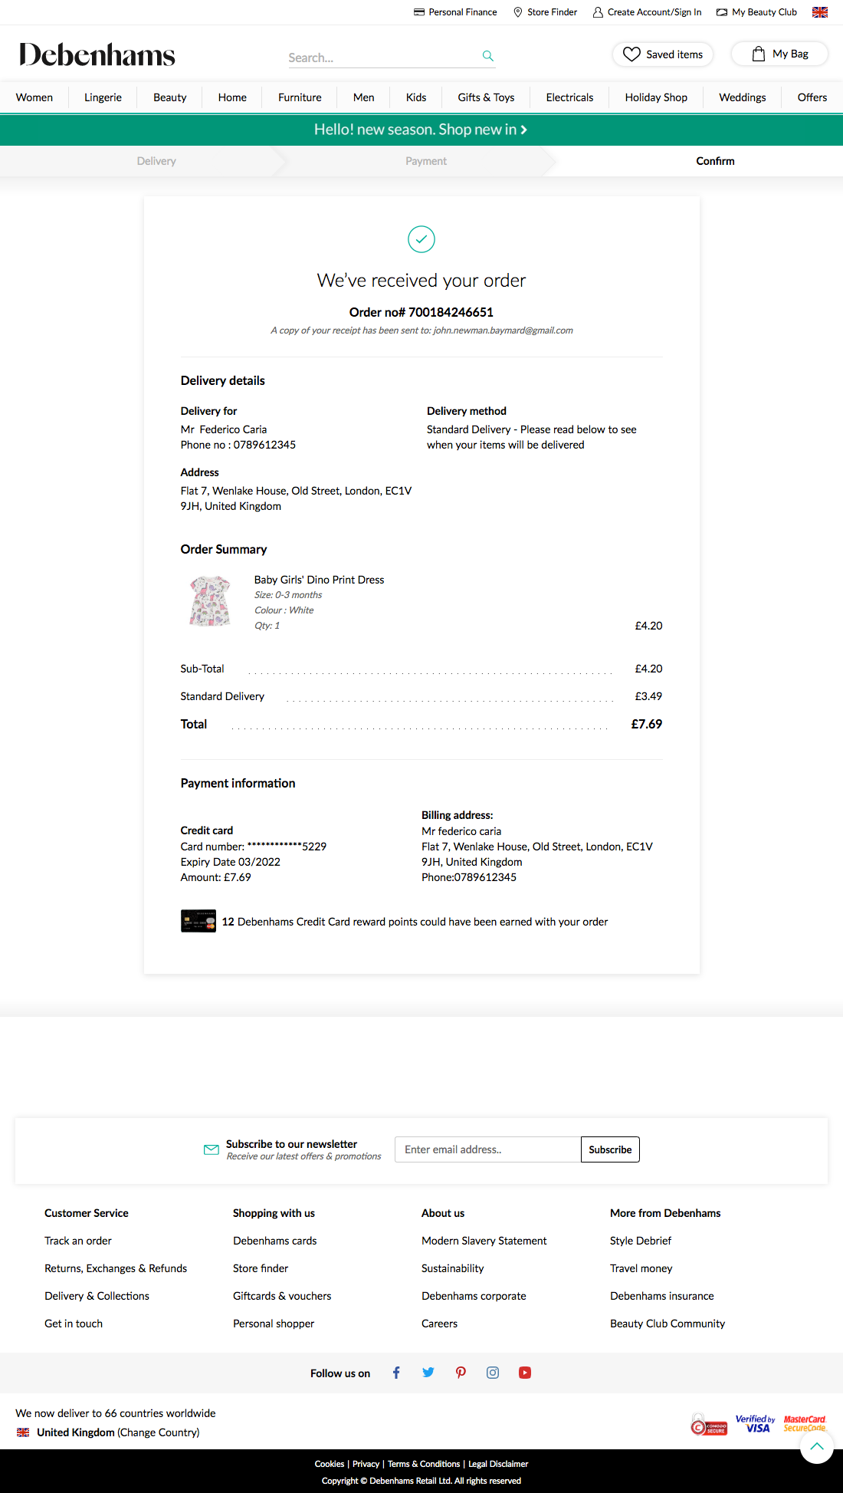Click the search magnifier icon

[x=487, y=55]
